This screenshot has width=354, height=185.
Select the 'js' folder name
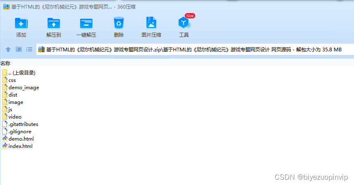[11, 110]
